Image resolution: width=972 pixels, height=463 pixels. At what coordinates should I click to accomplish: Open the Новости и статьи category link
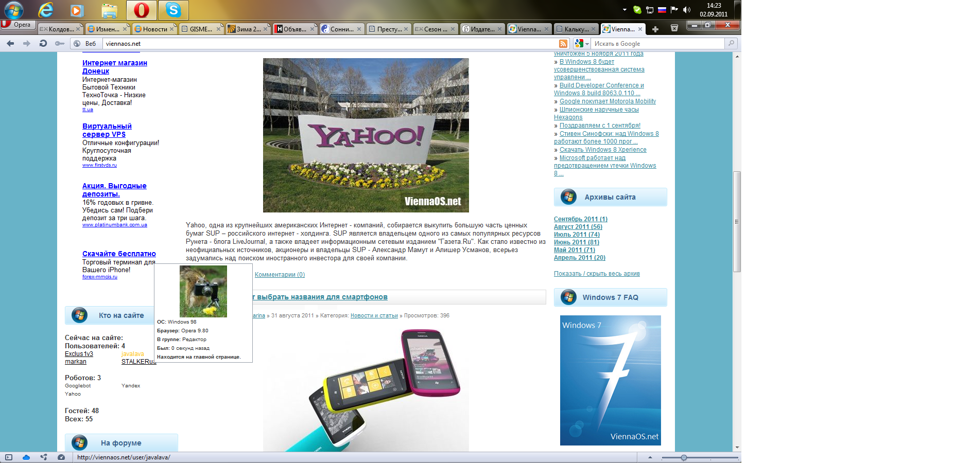tap(374, 316)
